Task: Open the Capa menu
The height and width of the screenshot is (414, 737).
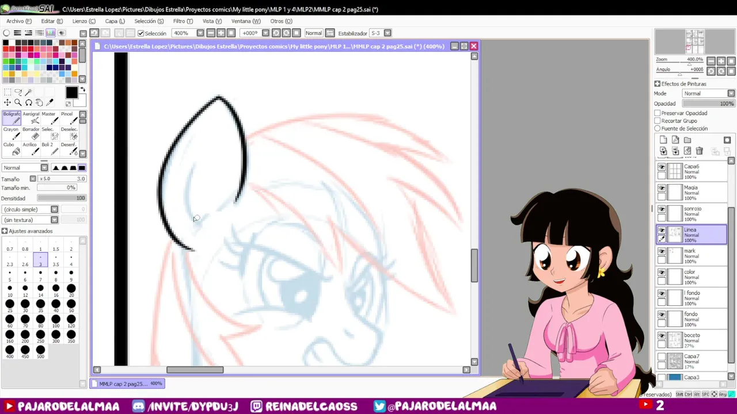Action: [115, 21]
